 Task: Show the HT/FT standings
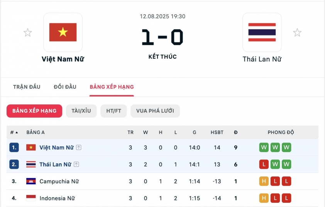tap(113, 111)
